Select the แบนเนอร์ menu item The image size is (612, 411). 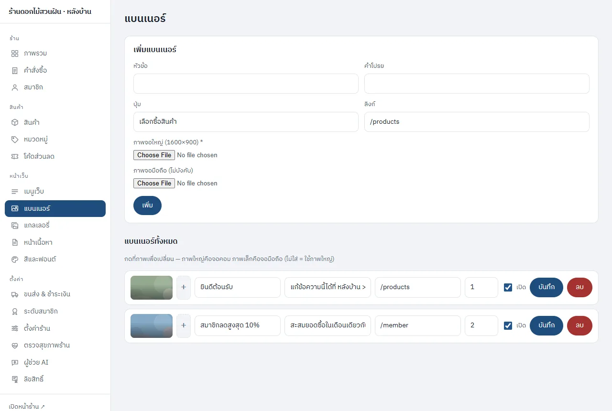tap(55, 208)
